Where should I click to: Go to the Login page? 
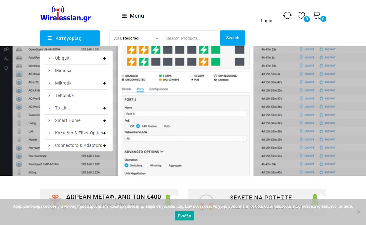click(267, 21)
